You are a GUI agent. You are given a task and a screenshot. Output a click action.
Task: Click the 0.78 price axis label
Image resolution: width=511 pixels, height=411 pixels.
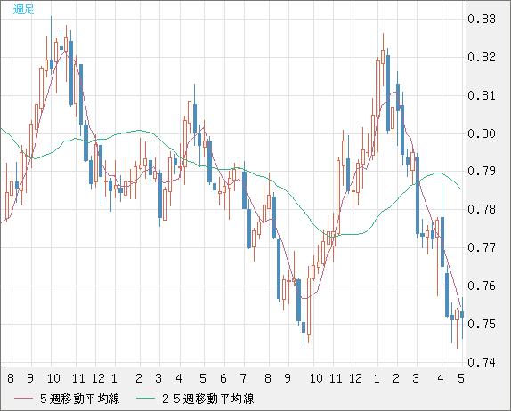point(482,209)
